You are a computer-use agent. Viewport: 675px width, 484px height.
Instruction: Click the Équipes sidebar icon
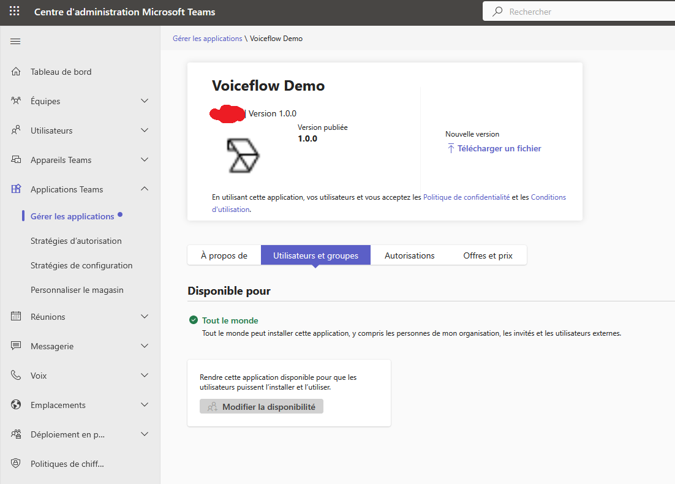[16, 100]
